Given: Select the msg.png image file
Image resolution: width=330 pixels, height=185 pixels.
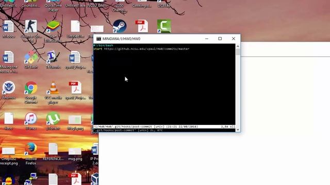Looking at the screenshot, I should (x=75, y=151).
